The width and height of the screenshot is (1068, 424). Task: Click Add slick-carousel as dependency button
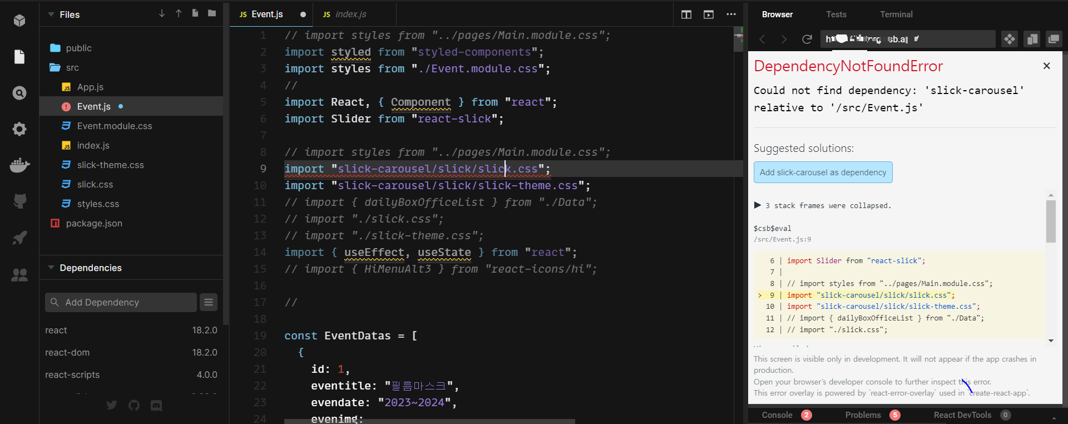click(x=823, y=172)
